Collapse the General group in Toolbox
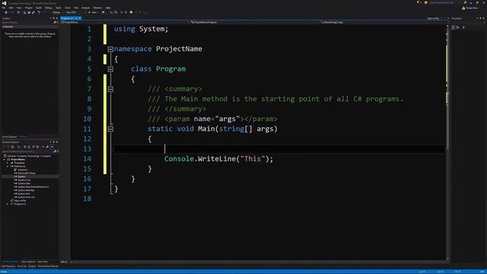The image size is (487, 274). pos(4,27)
